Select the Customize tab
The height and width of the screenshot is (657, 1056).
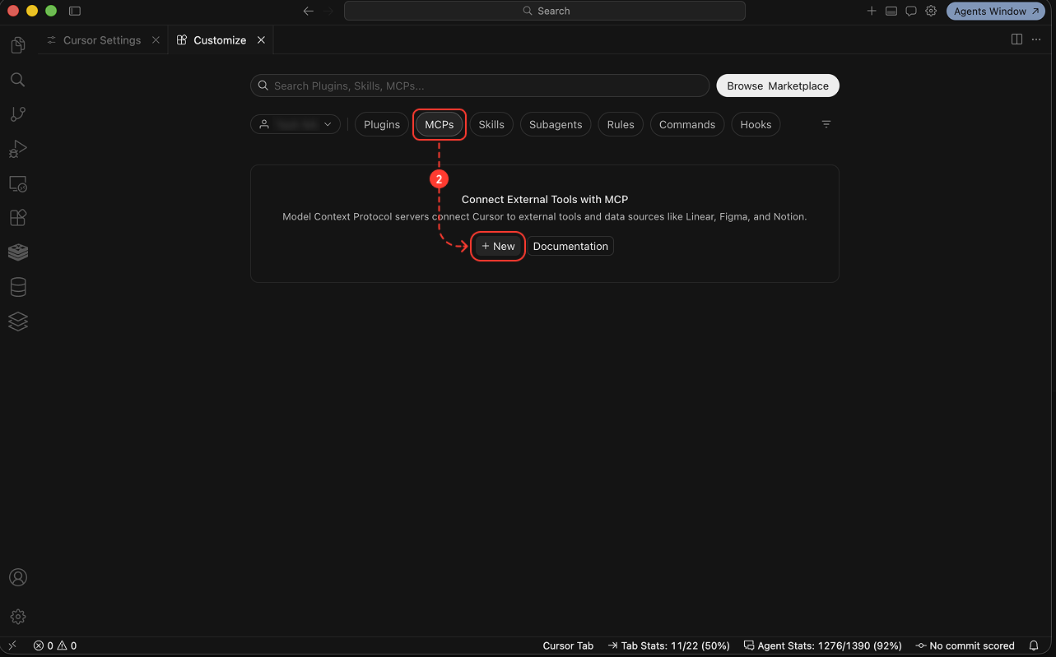point(220,40)
